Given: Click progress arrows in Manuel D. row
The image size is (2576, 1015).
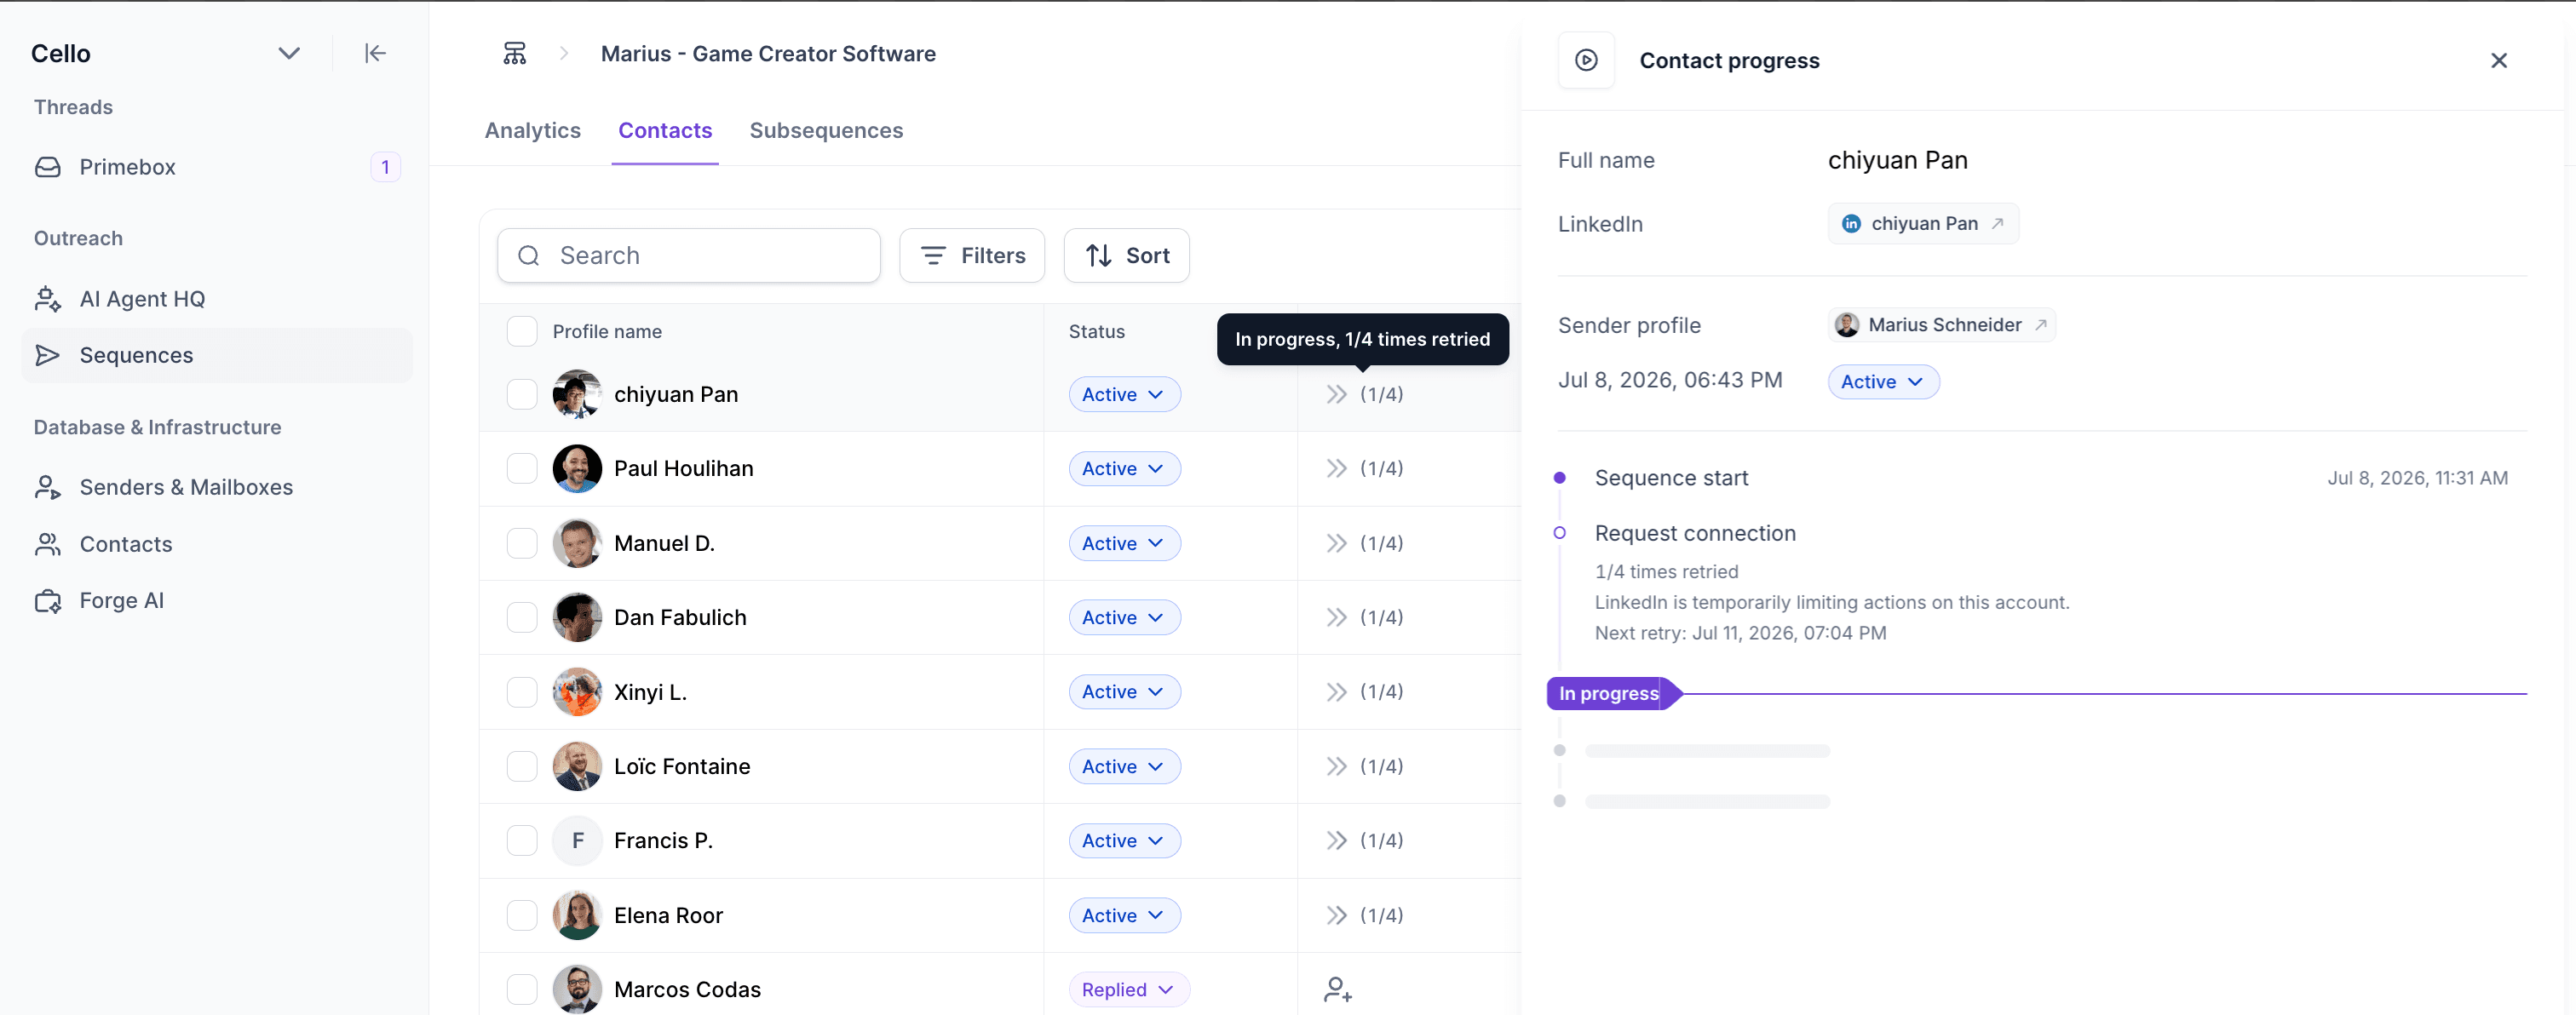Looking at the screenshot, I should tap(1336, 543).
